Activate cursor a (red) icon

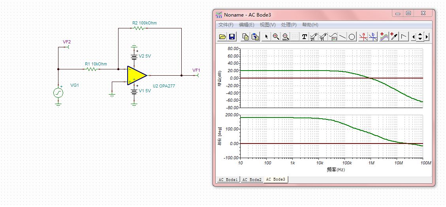point(363,37)
